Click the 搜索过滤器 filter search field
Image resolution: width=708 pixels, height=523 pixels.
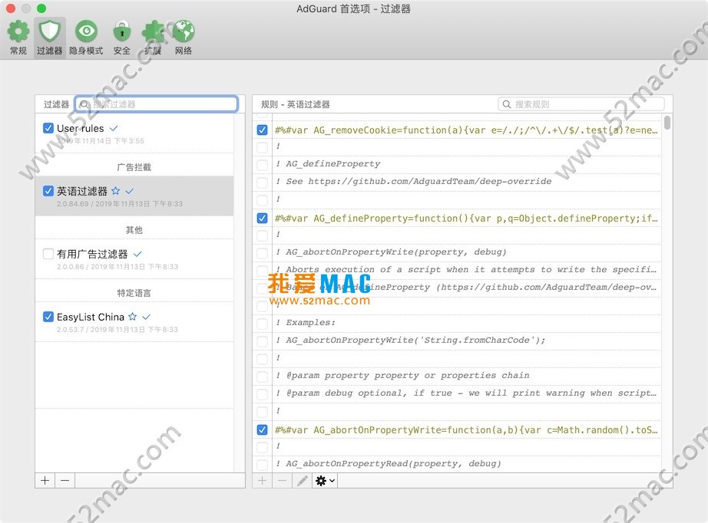coord(156,104)
